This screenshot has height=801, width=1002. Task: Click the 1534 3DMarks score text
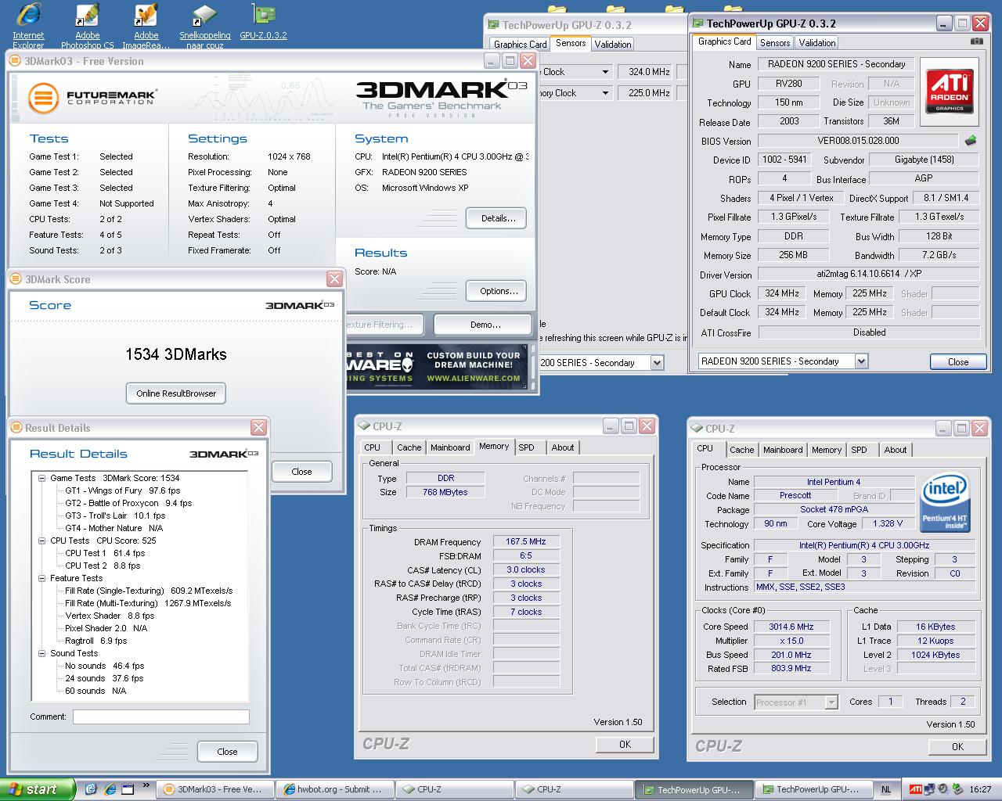[x=176, y=354]
